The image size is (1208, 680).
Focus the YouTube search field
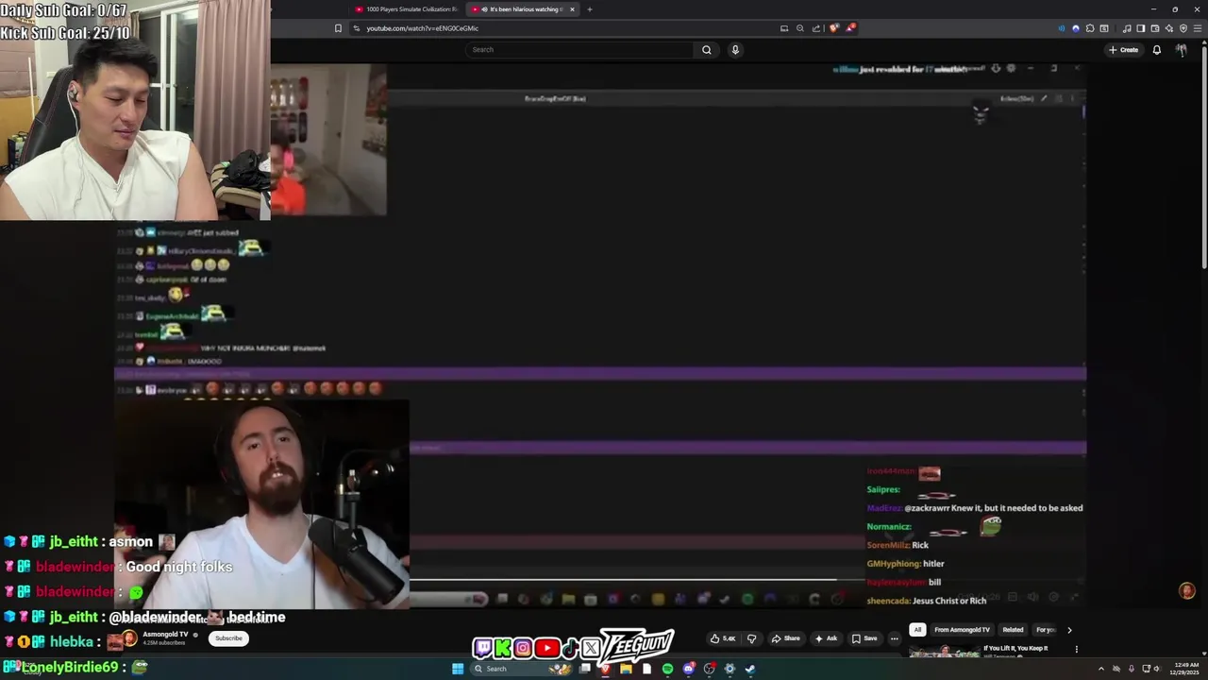(580, 49)
